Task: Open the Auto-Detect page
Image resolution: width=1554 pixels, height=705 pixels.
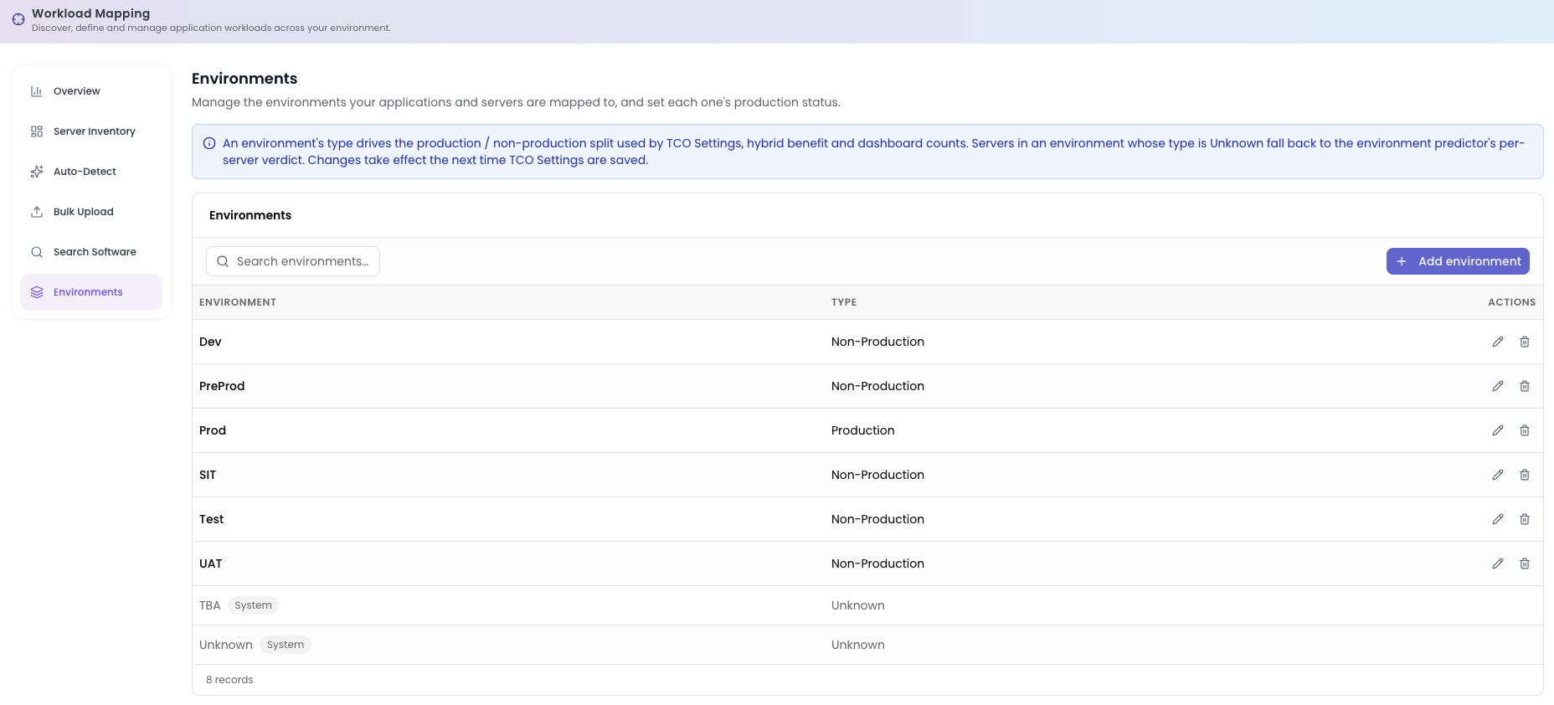Action: [x=91, y=172]
